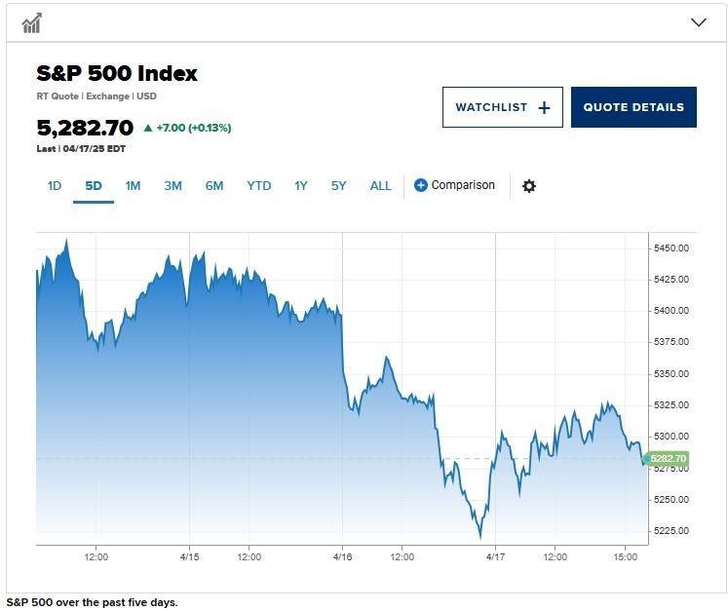Switch to 1M time range
The height and width of the screenshot is (611, 728).
click(x=133, y=186)
